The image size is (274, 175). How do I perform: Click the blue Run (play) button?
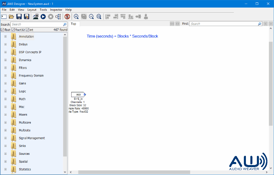coord(43,16)
